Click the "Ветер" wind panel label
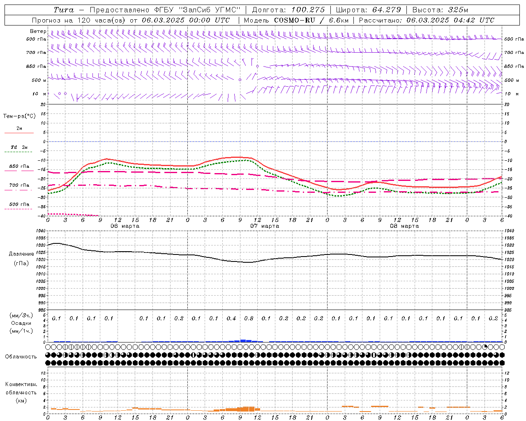526x421 pixels. coord(38,32)
